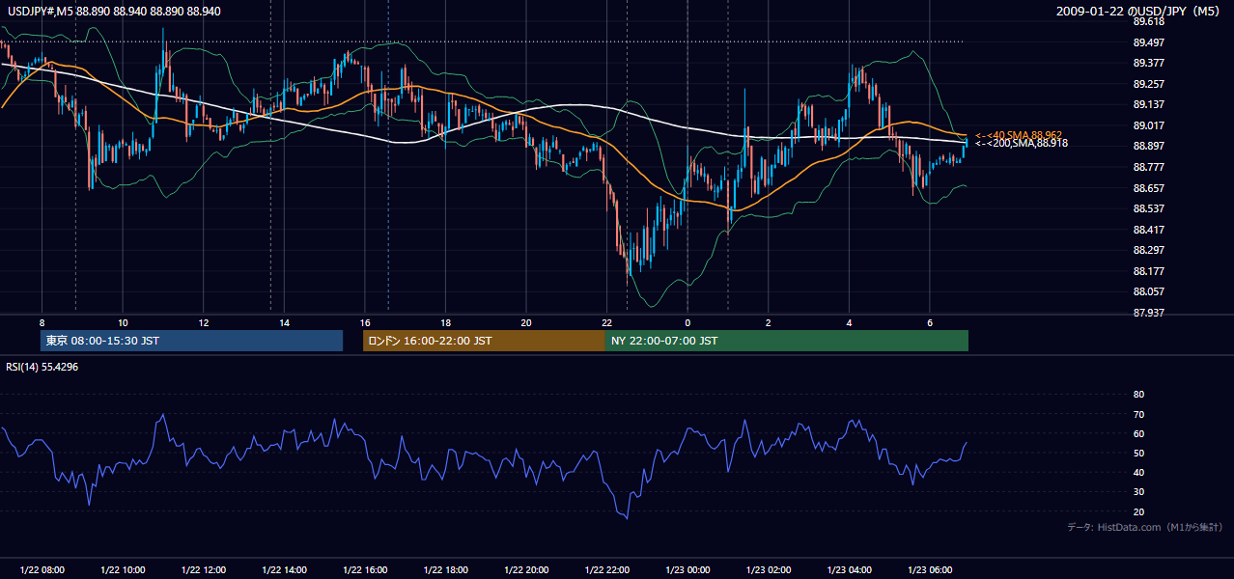The image size is (1234, 579).
Task: Click the bottom time label 1/23 02:00
Action: pyautogui.click(x=769, y=570)
